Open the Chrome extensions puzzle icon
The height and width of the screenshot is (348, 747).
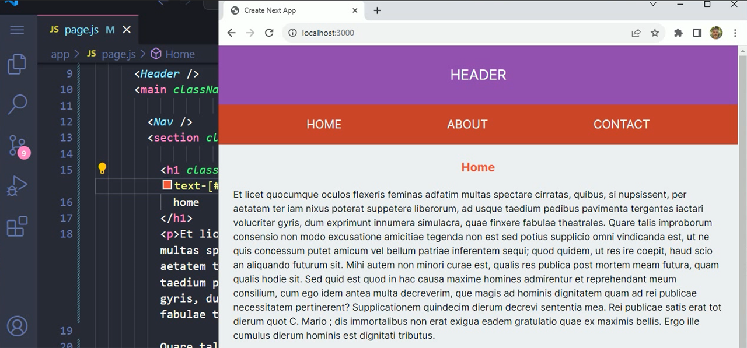[x=678, y=33]
